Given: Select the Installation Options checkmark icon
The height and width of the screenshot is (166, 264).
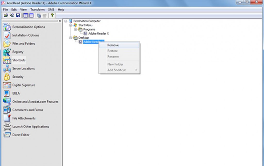Looking at the screenshot, I should point(7,35).
